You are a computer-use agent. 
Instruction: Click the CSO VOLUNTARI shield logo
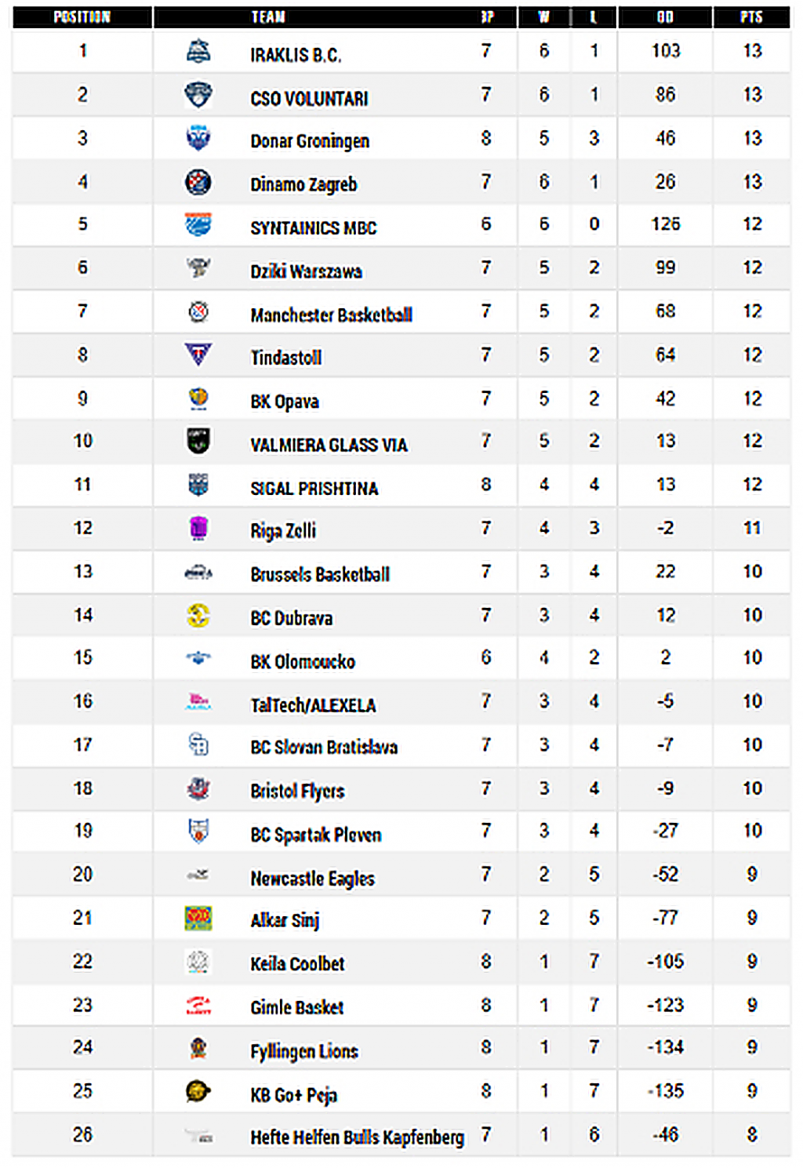[x=198, y=95]
